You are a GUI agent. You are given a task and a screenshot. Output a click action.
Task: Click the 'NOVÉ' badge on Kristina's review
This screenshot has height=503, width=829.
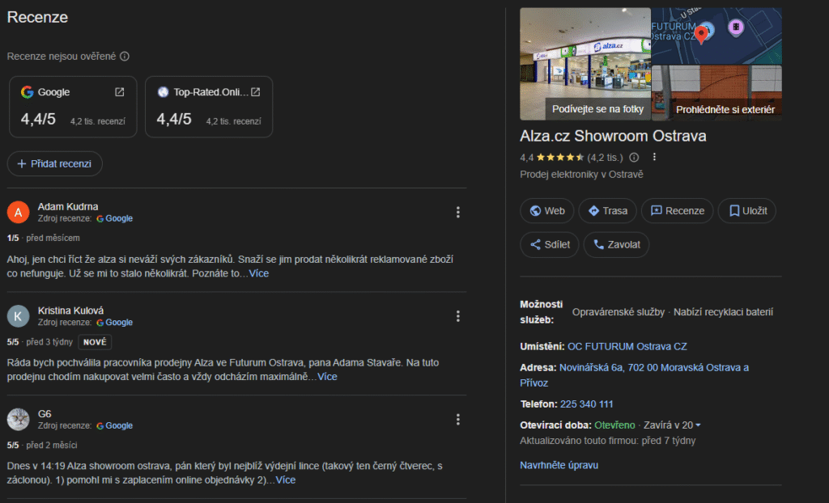click(x=96, y=342)
